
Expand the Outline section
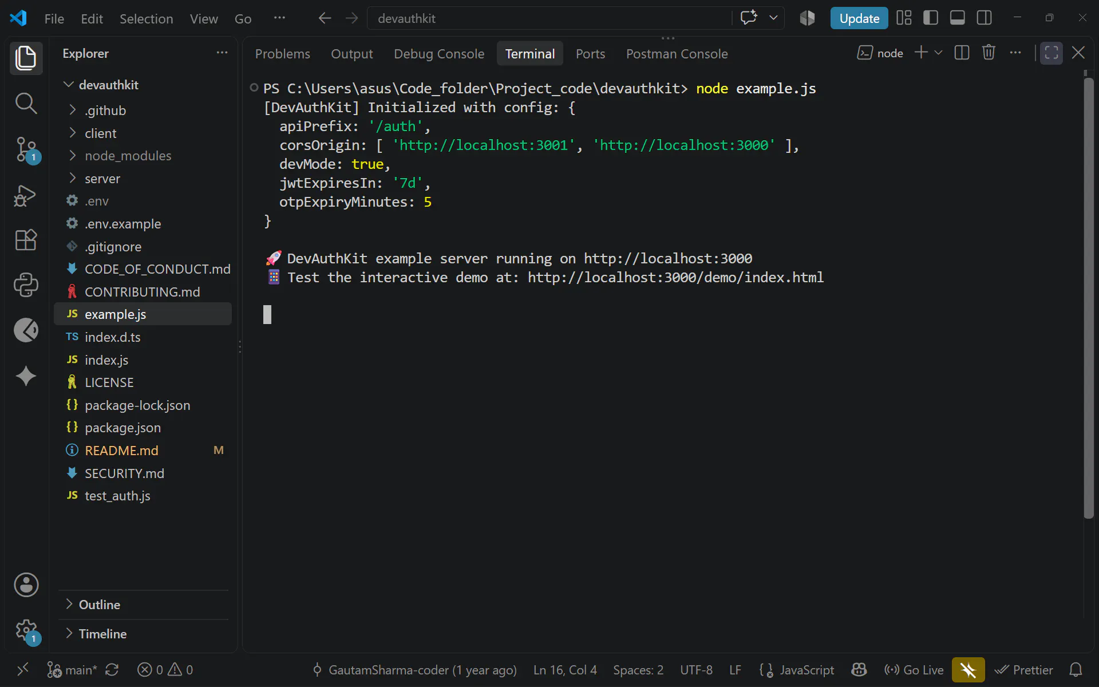pos(143,605)
